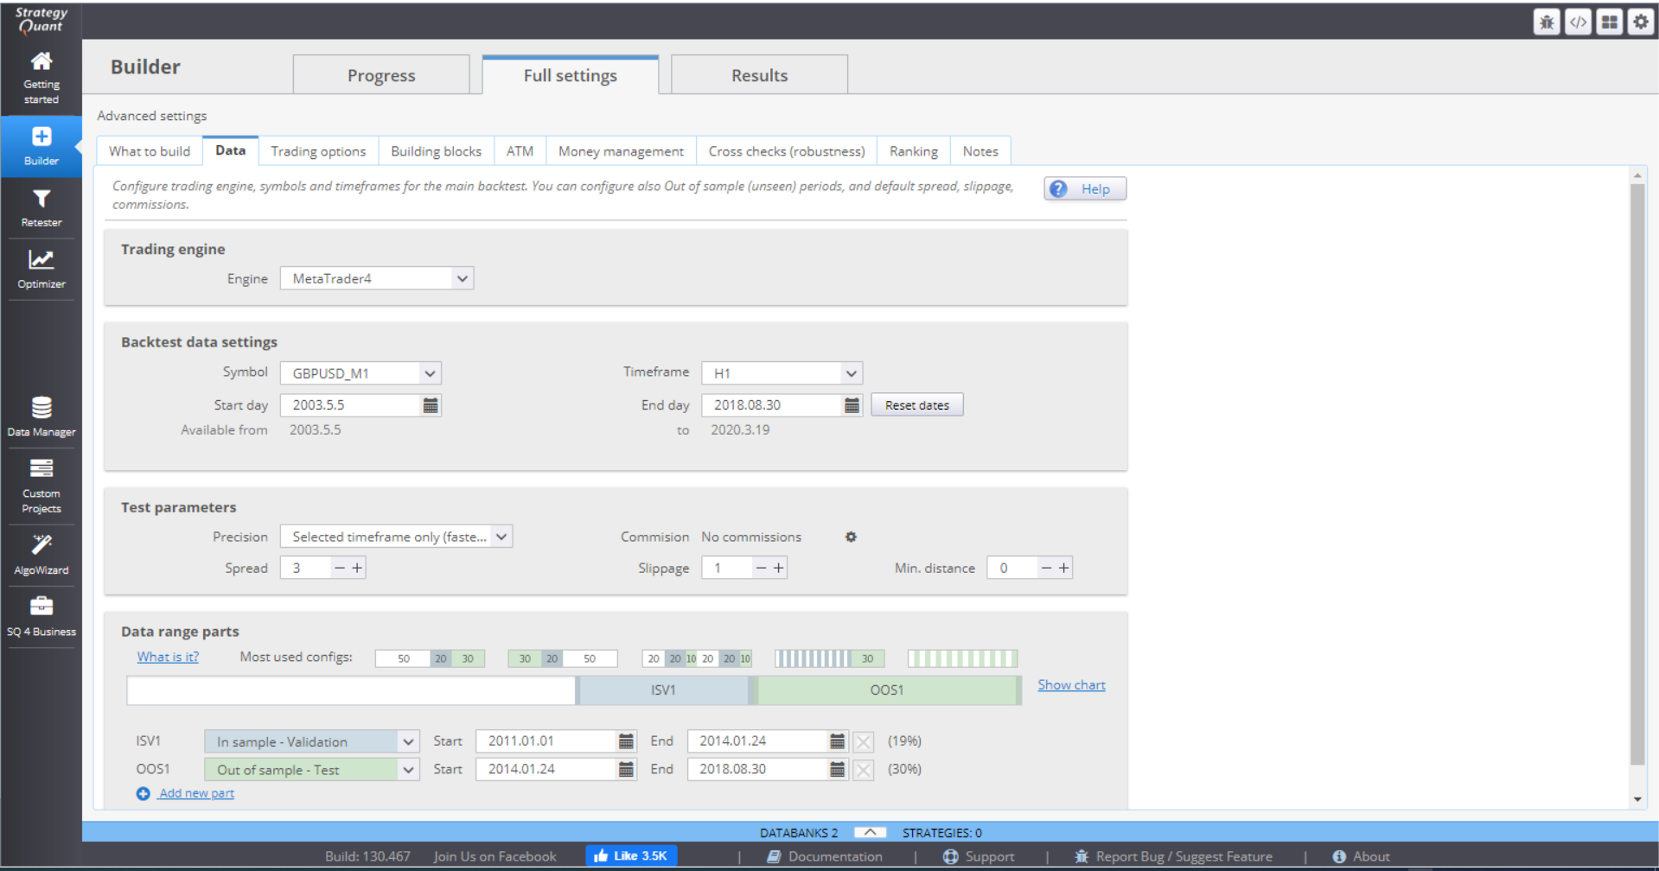Remove the OOS1 range part
The width and height of the screenshot is (1659, 871).
(x=863, y=769)
